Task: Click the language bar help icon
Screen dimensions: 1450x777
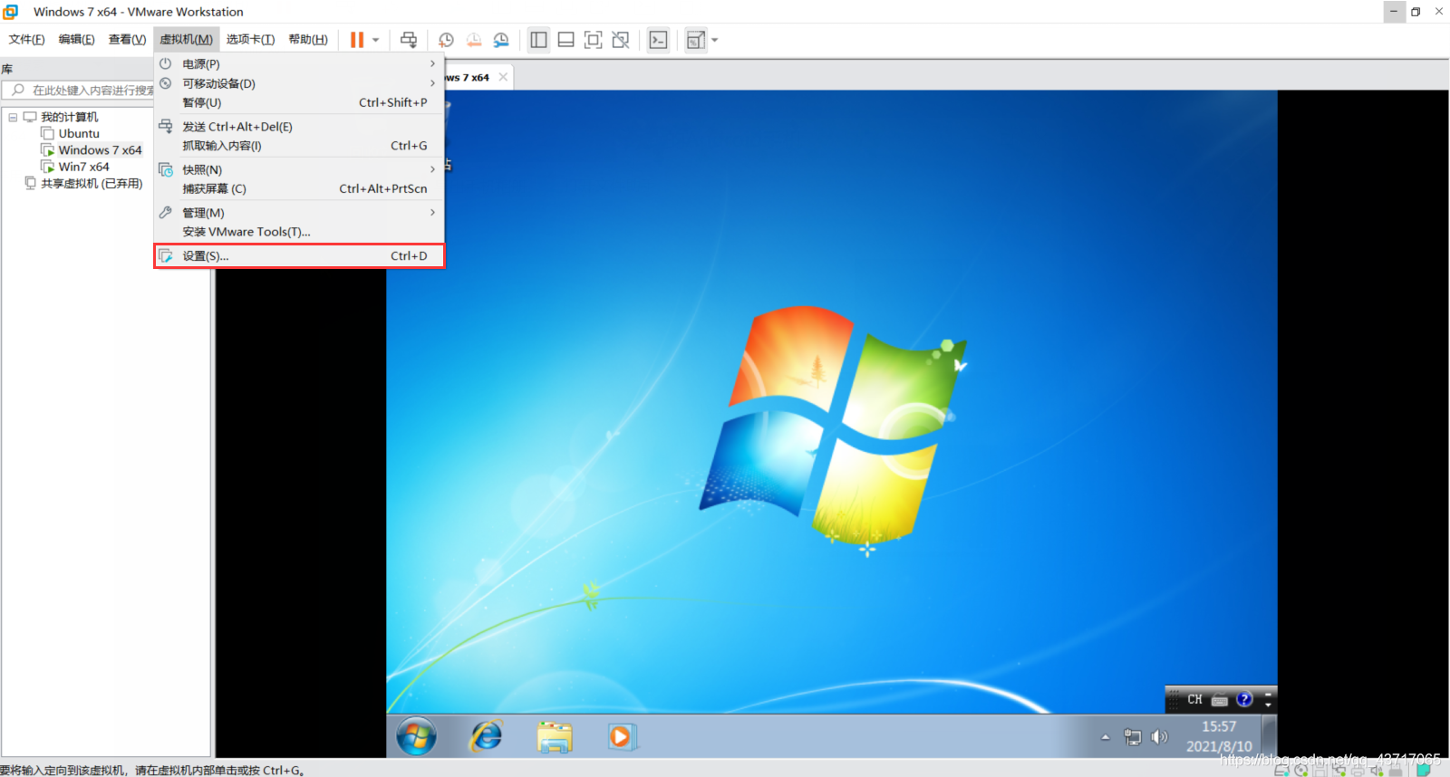Action: tap(1244, 699)
